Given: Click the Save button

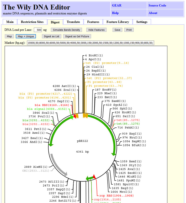Looking at the screenshot, I should [x=117, y=30].
